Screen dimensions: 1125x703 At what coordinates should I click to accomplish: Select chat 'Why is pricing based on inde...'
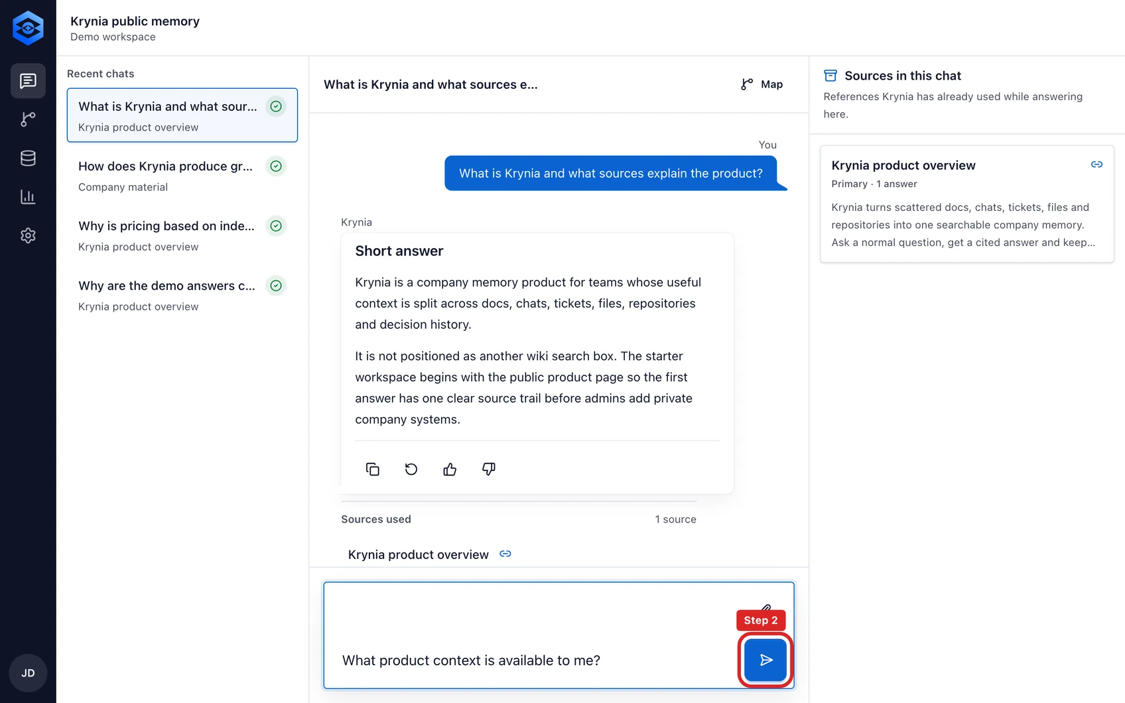[x=182, y=235]
